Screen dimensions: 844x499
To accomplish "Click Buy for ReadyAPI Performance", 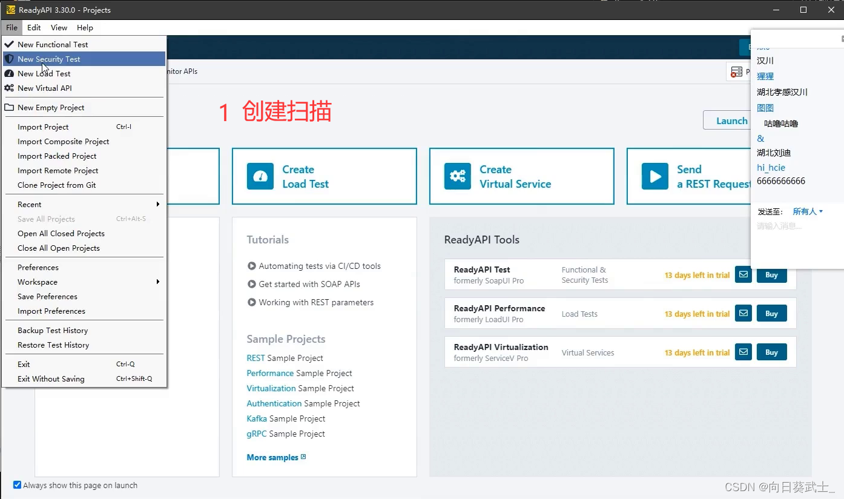I will coord(771,313).
